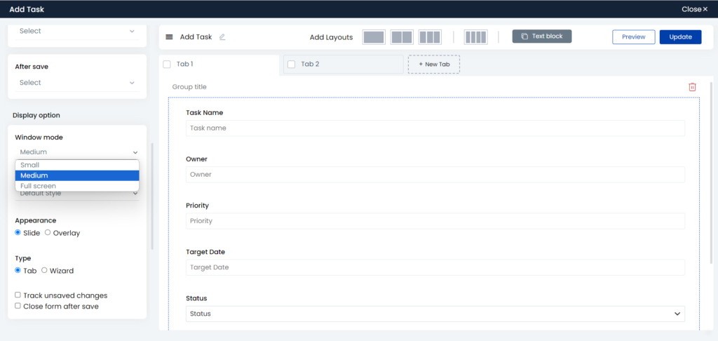
Task: Select the three-column layout icon
Action: (x=429, y=37)
